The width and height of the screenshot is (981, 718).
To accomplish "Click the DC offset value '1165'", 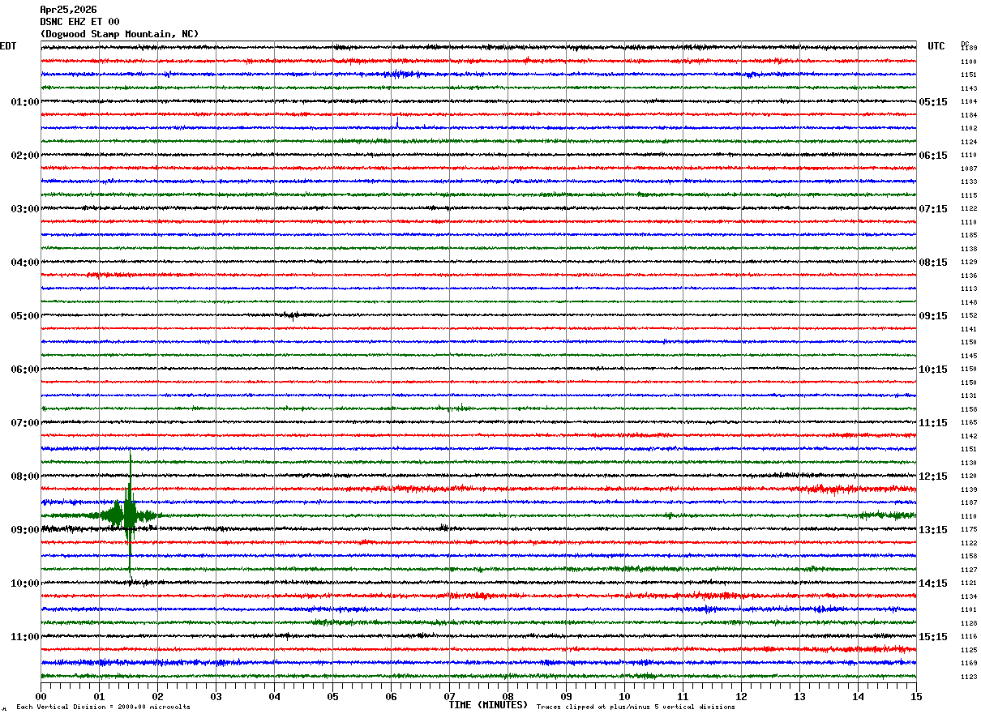I will point(969,423).
